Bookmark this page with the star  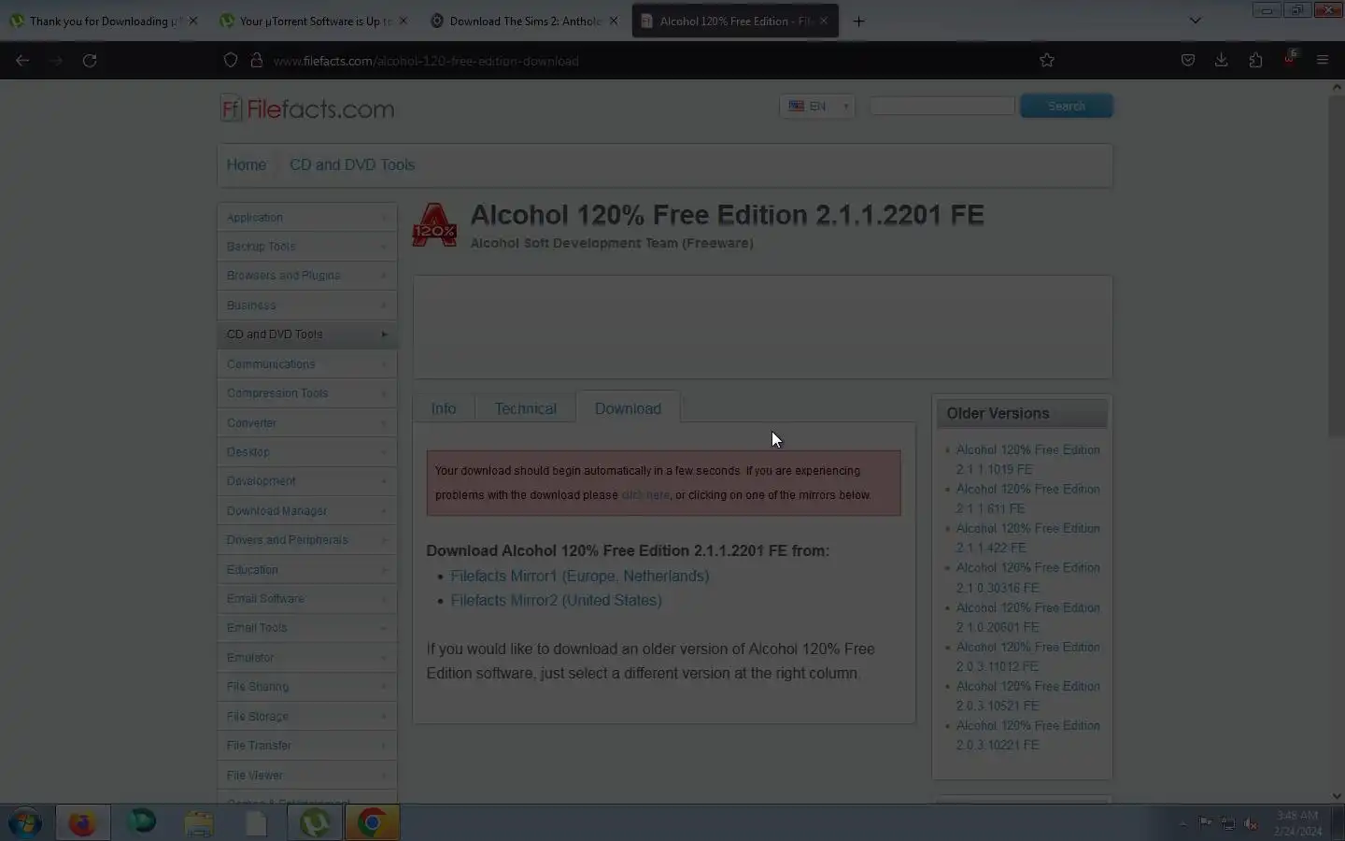1047,61
